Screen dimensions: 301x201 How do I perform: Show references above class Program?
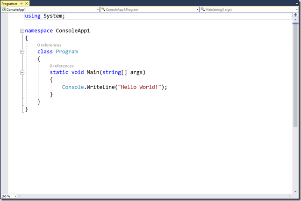pos(49,45)
